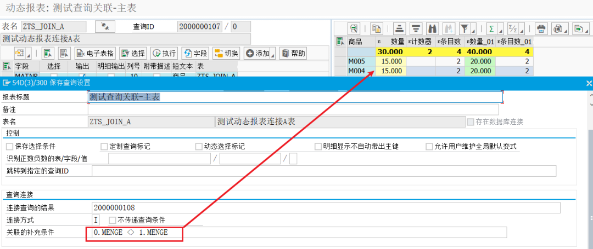
Task: Click the 字段 column header in field table
Action: 27,66
